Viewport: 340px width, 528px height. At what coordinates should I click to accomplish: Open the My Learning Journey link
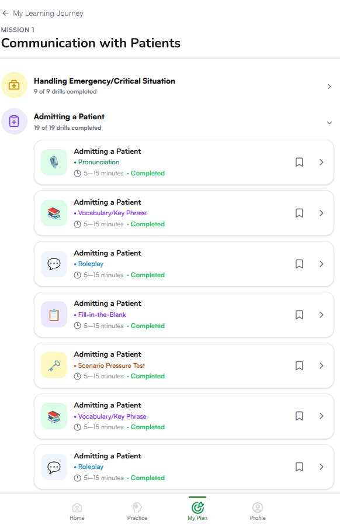(48, 13)
